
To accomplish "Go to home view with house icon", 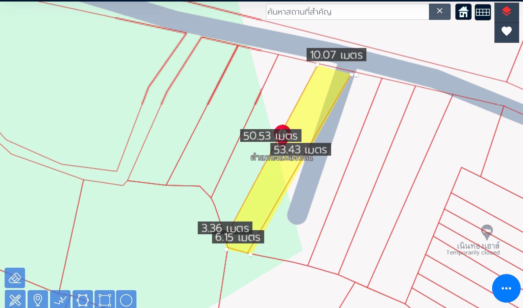I will coord(463,12).
